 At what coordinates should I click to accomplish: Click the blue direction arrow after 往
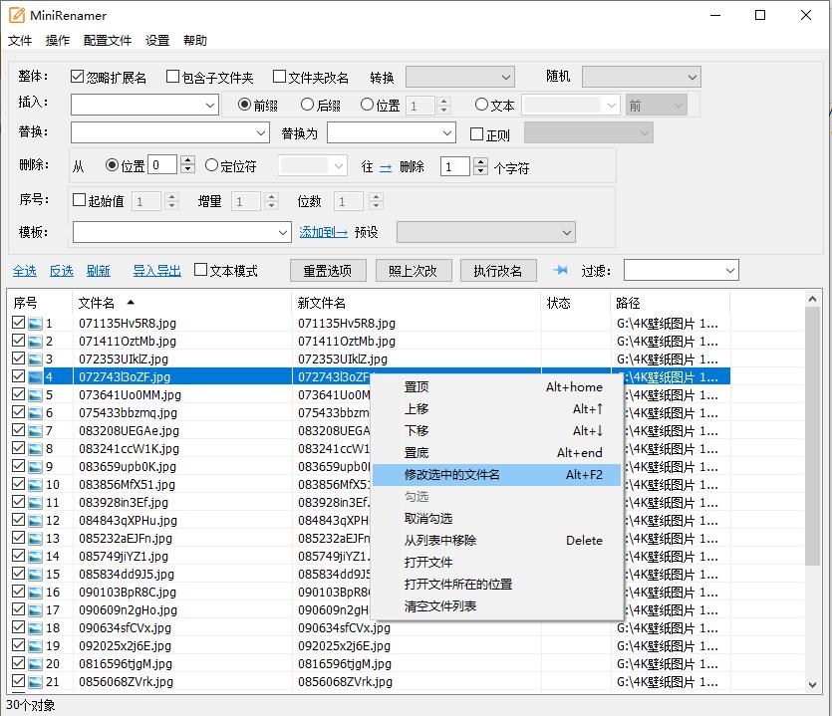click(385, 167)
